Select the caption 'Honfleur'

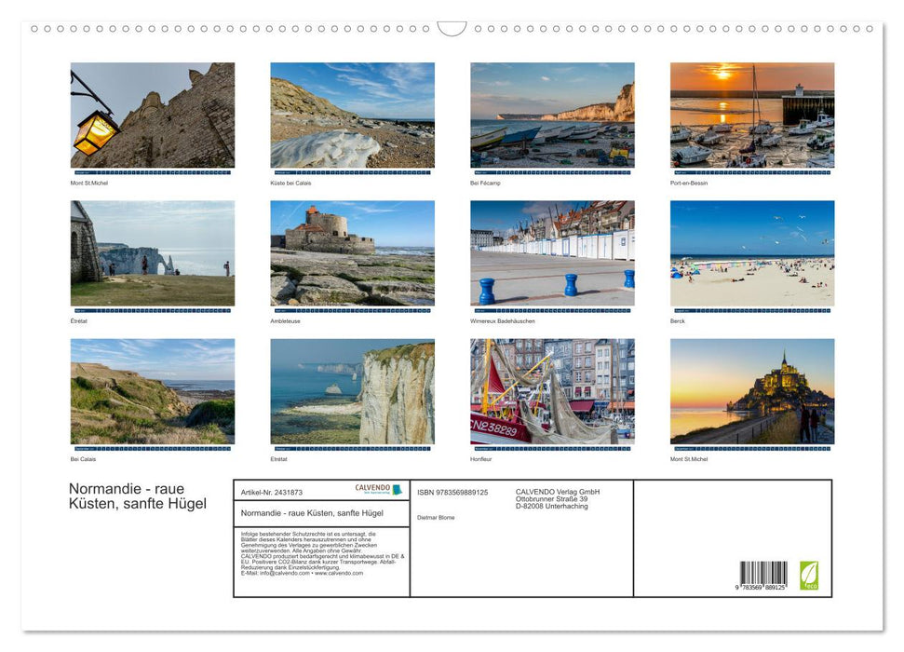480,459
